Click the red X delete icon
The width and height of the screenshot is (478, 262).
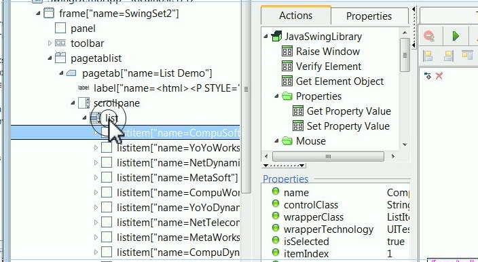(439, 75)
